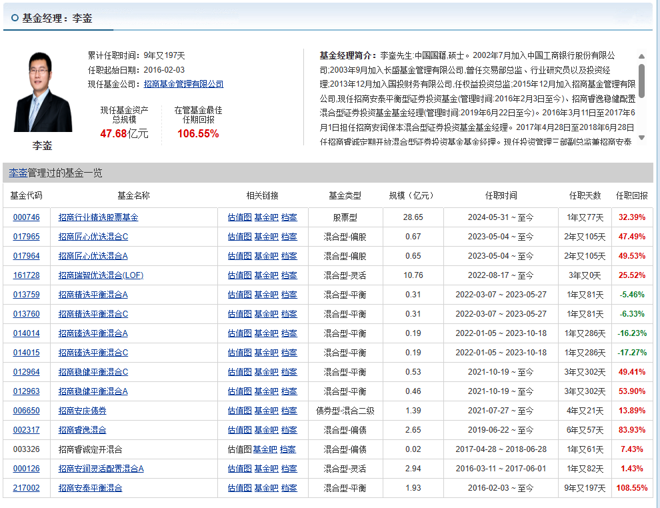Open 基金吧 for 招商睿诚定开混合

(x=265, y=449)
